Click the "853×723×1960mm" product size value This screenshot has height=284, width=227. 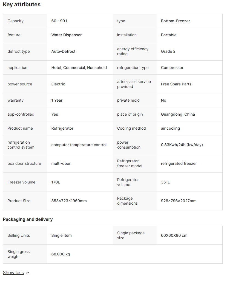click(x=69, y=201)
